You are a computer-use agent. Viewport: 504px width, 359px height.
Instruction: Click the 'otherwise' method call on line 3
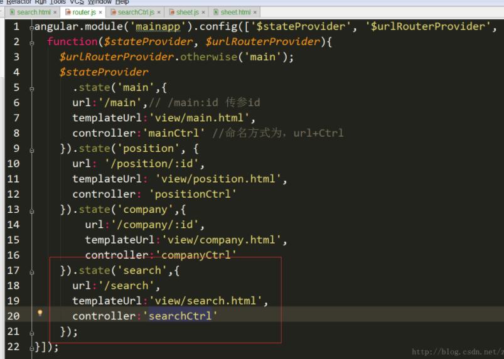208,57
